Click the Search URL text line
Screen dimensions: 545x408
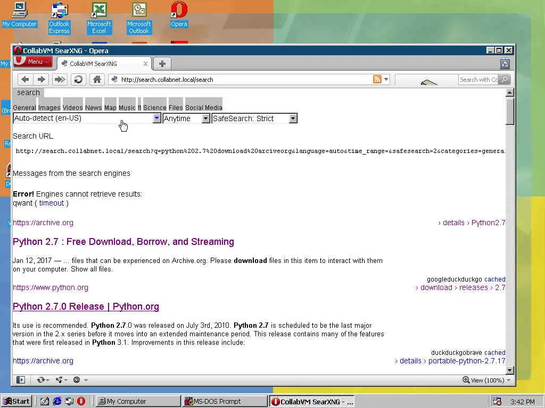click(x=260, y=151)
